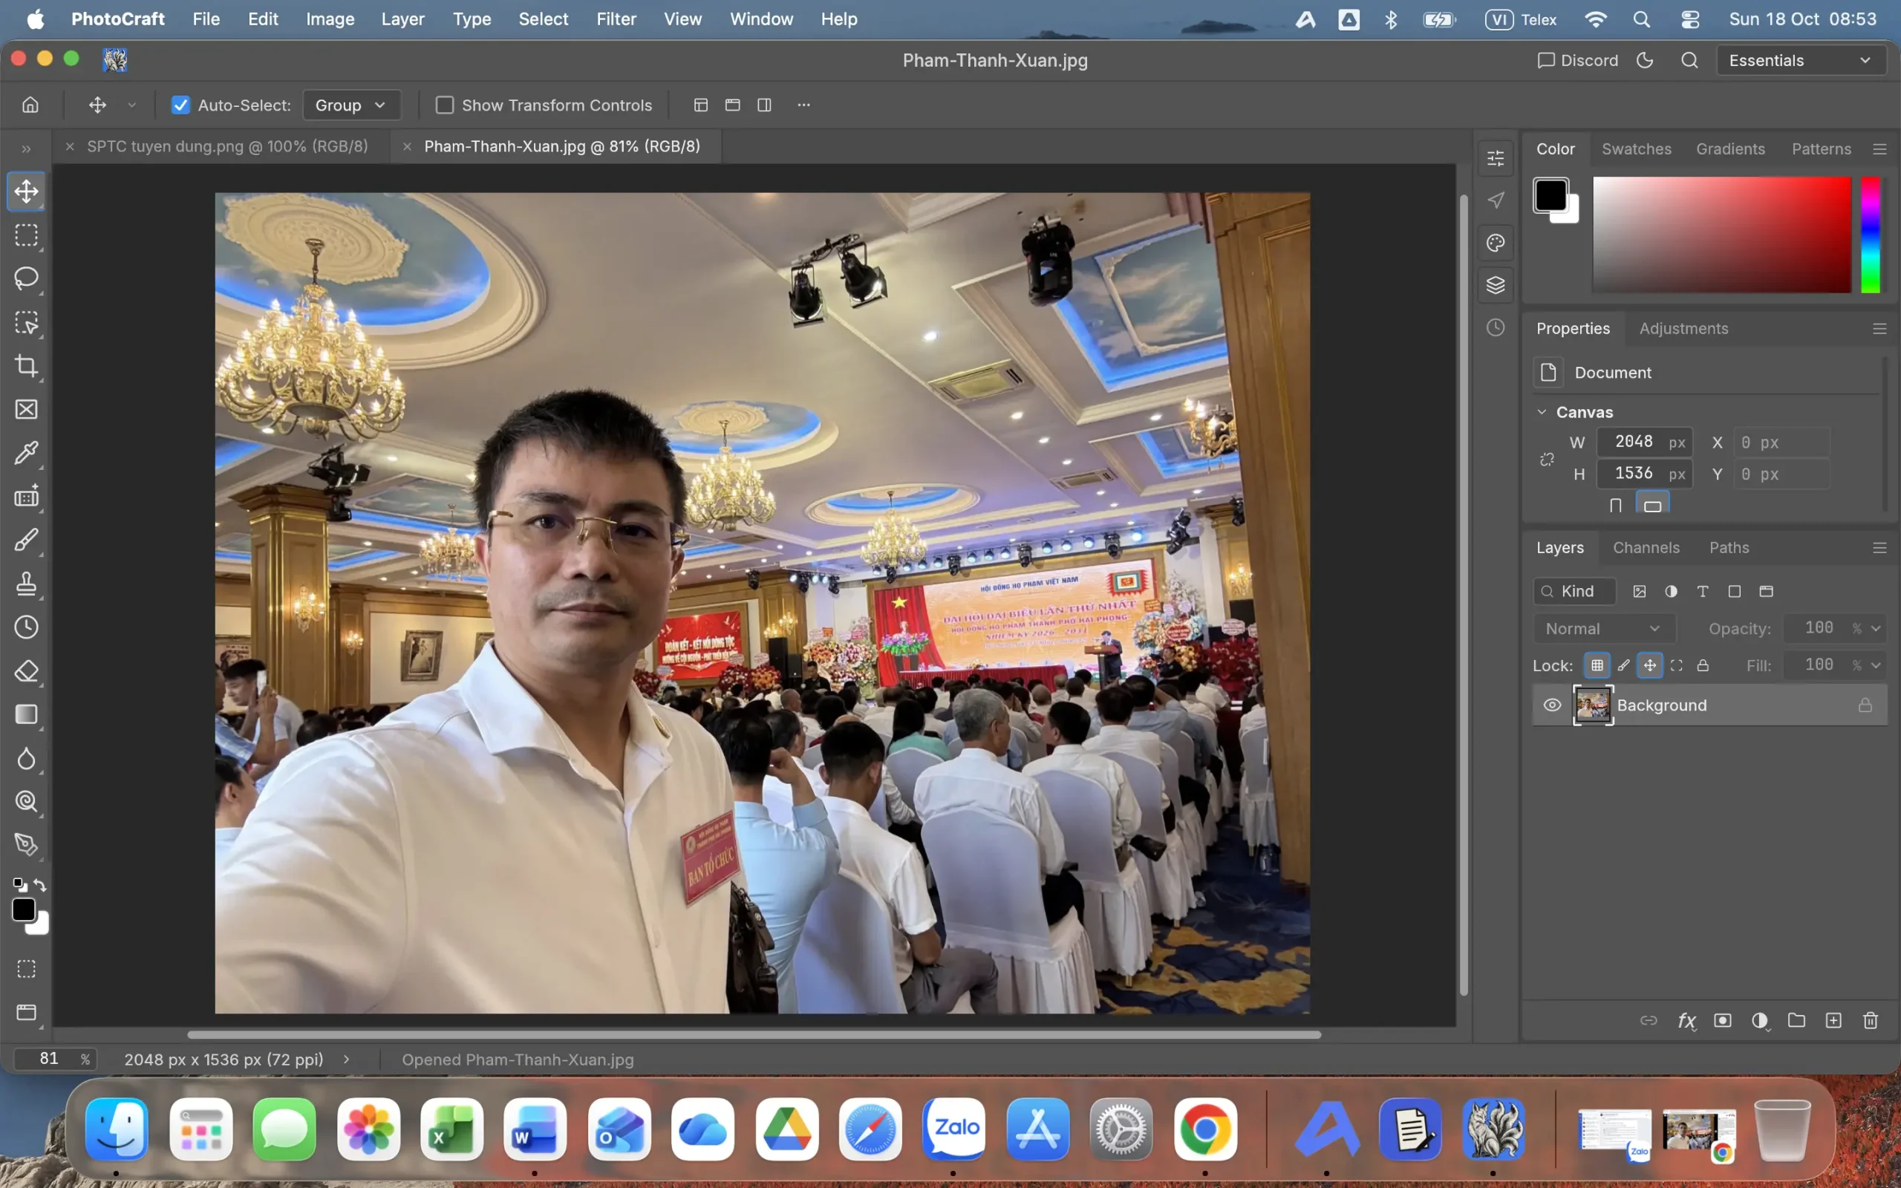Delete the selected layer with the trash icon
Screen dimensions: 1901x1188
pos(1871,1021)
